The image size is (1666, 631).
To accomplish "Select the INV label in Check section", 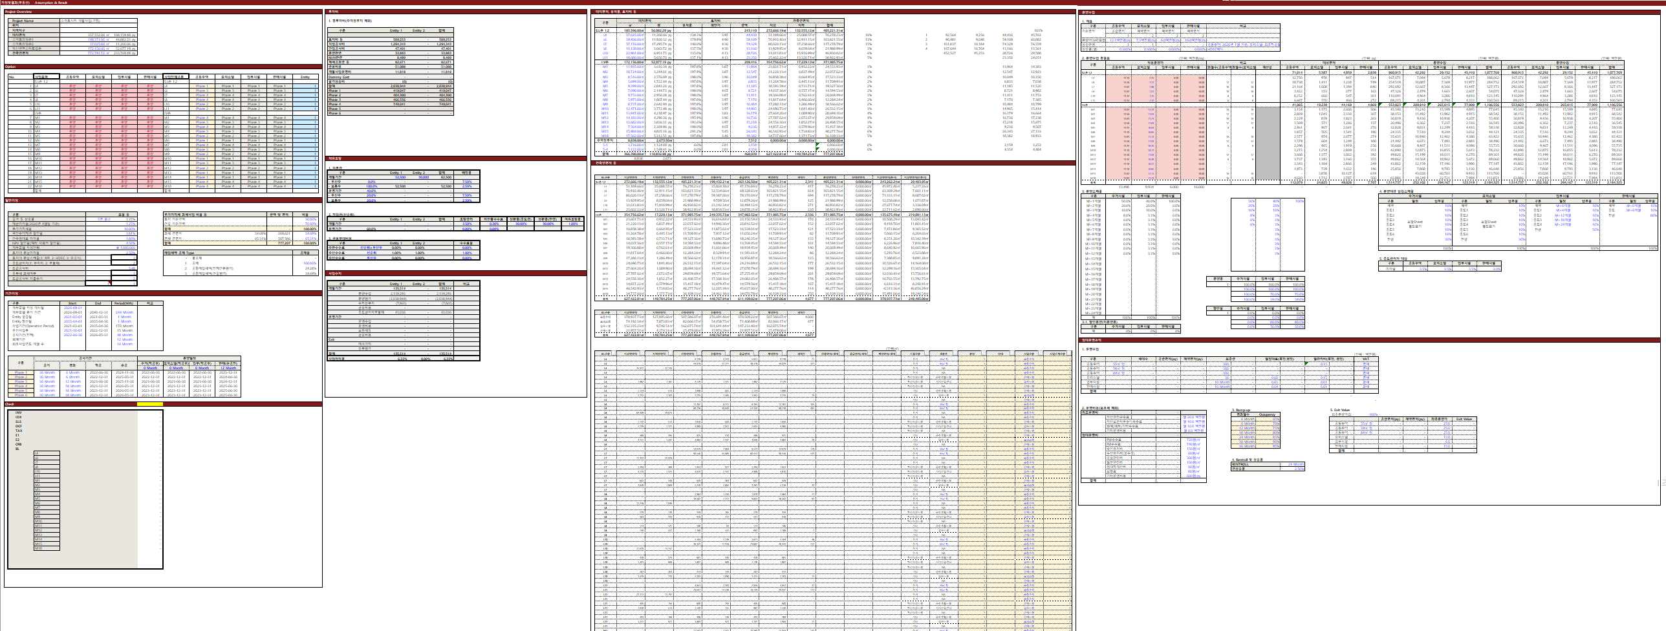I will (x=19, y=412).
